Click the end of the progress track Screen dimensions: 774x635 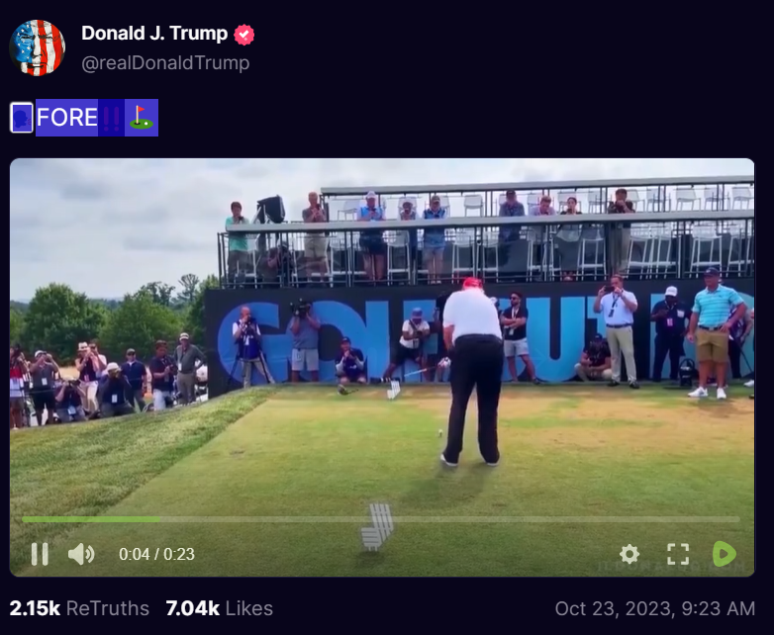tap(738, 519)
